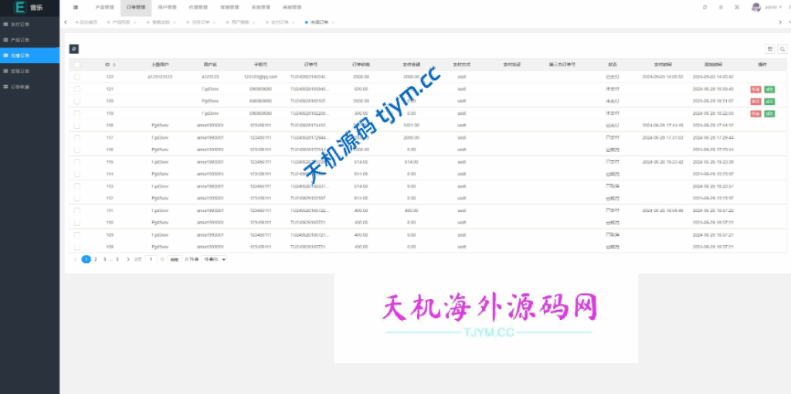
Task: Click the red button in order 121 row
Action: pyautogui.click(x=755, y=89)
